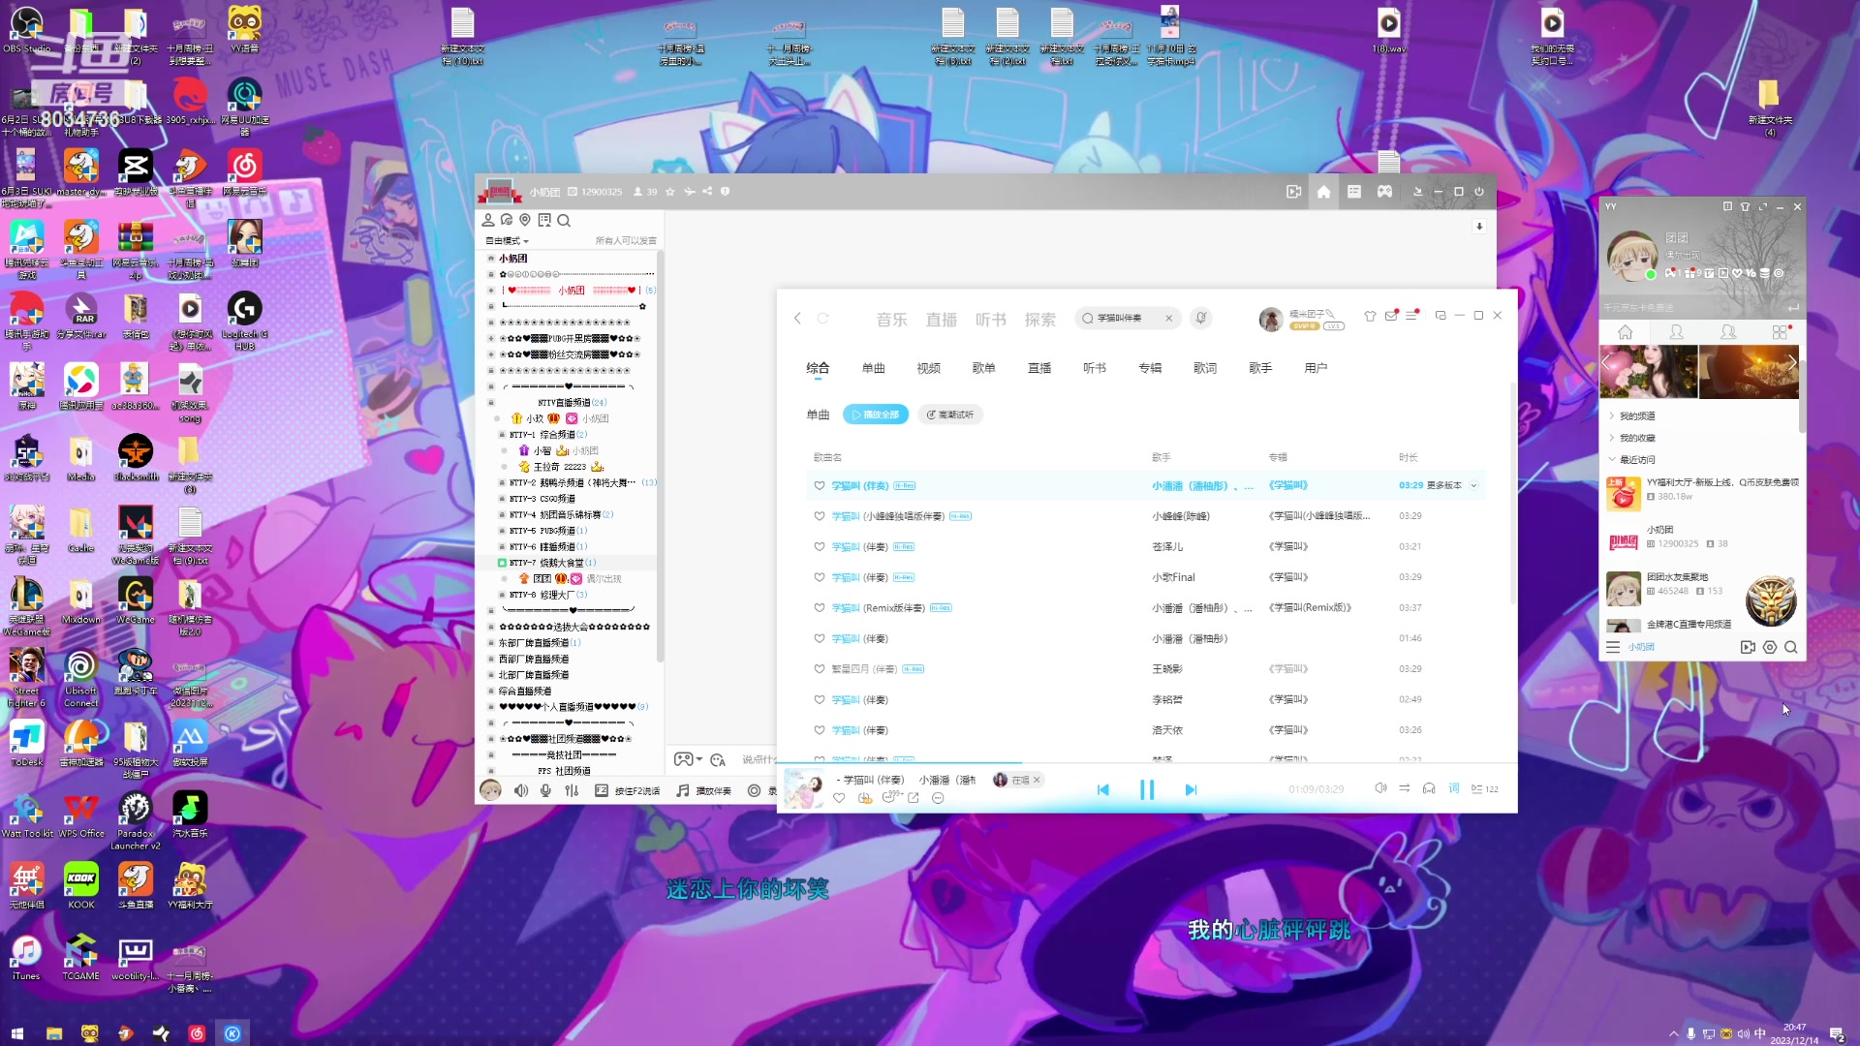1860x1046 pixels.
Task: Open the play queue showing 122 songs
Action: click(1484, 788)
